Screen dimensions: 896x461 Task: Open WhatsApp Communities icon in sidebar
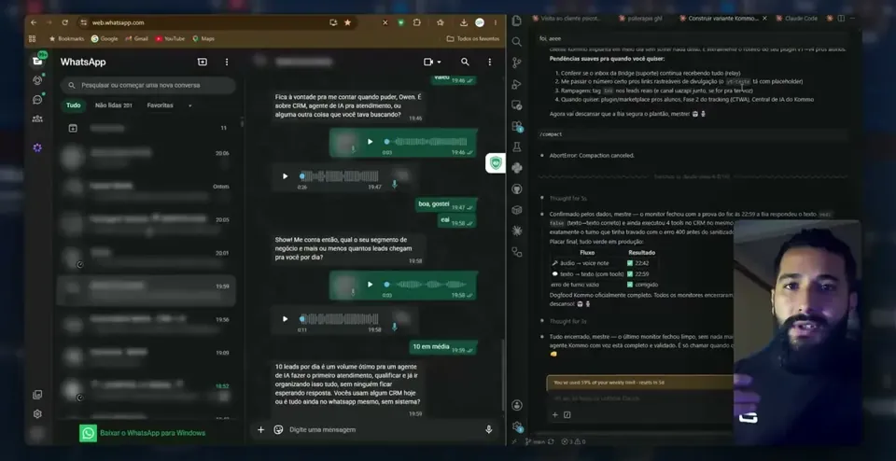click(37, 119)
